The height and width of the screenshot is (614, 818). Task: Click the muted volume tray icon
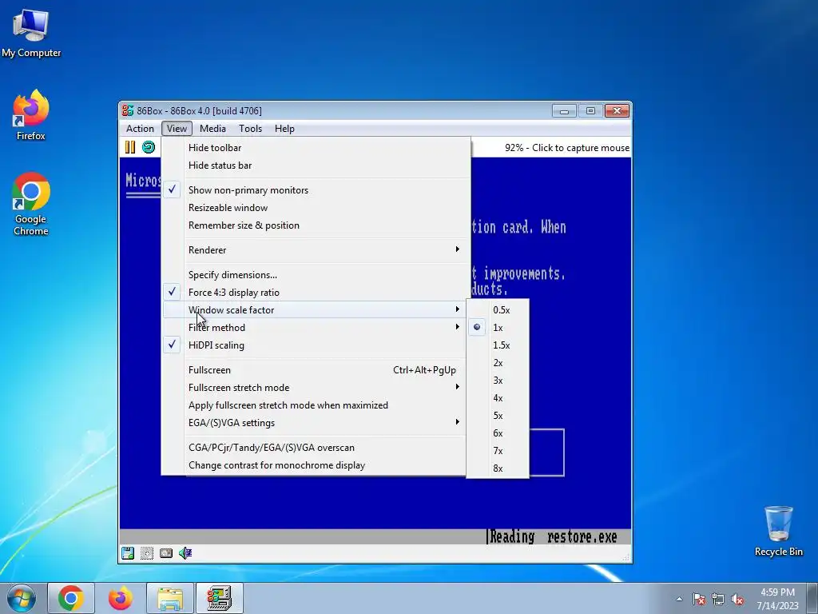pos(737,599)
